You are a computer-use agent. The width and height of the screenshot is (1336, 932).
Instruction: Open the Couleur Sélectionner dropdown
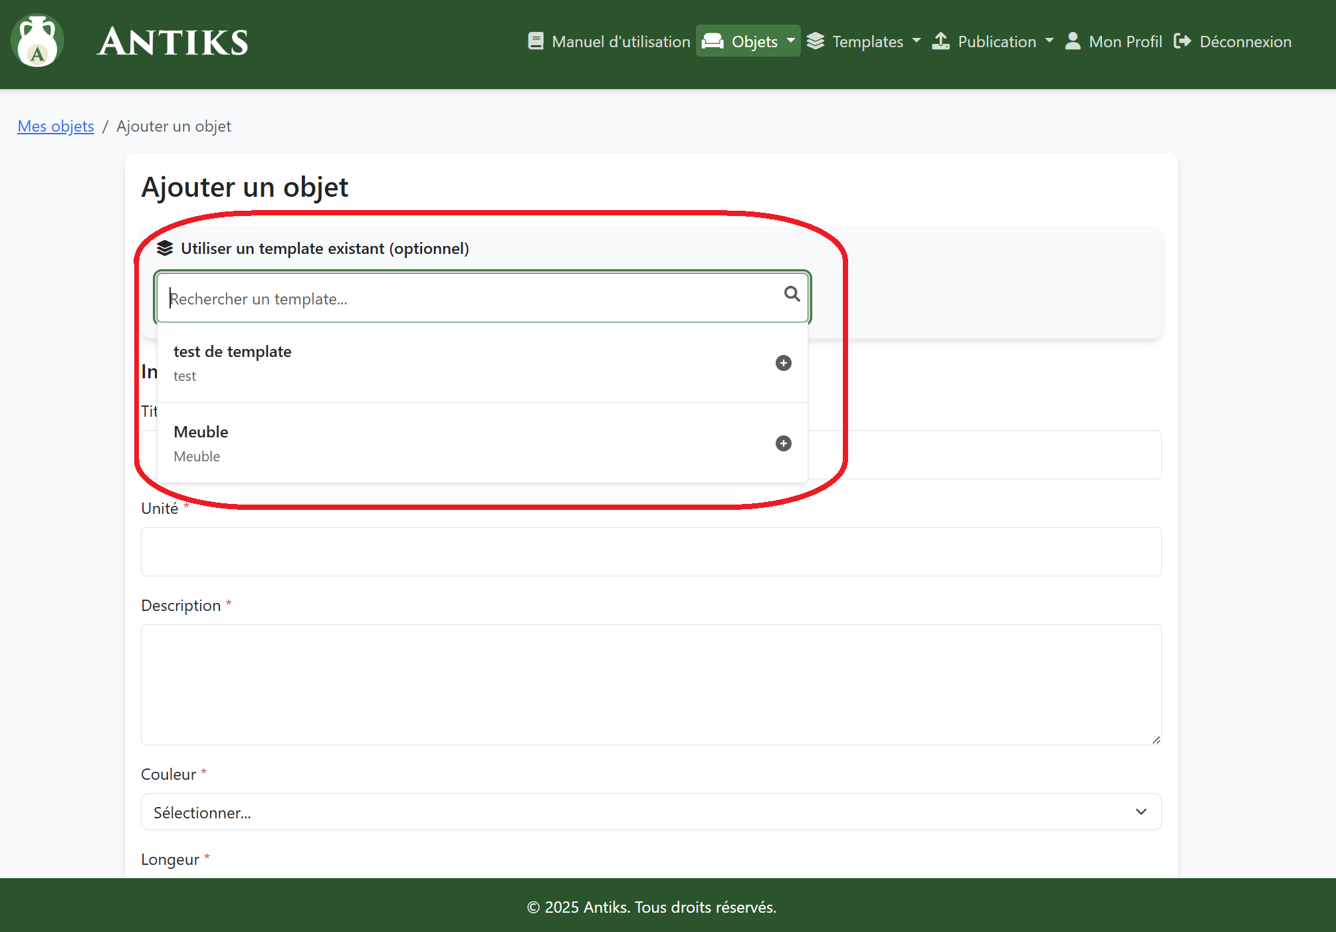(x=651, y=812)
